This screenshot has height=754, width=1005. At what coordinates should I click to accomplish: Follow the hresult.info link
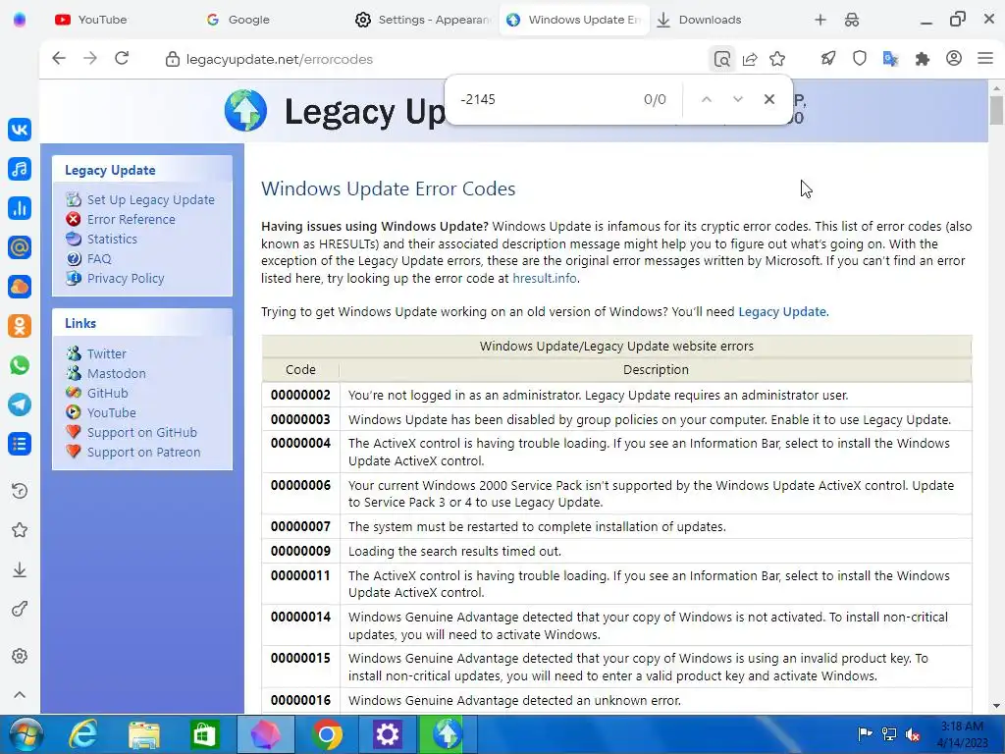(544, 278)
